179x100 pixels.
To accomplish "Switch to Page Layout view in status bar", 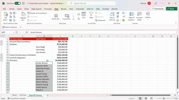I will click(x=146, y=98).
